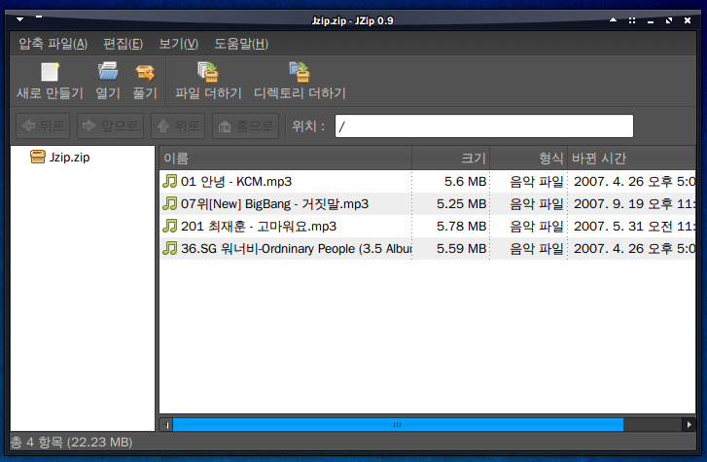Click the pin/stick button in title bar
Screen dimensions: 707x462
click(x=39, y=17)
